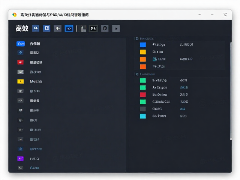Click the Ps Photoshop icon in the toolbar
Screen dimensions: 240x180
coord(93,28)
